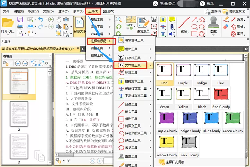Click 编辑注释工具 menu entry
250x167 pixels.
pos(135,40)
